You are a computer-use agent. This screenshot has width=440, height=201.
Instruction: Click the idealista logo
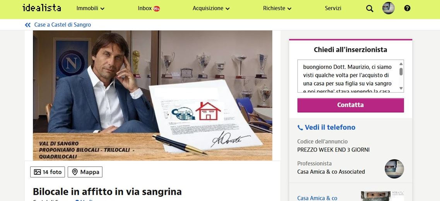[41, 8]
